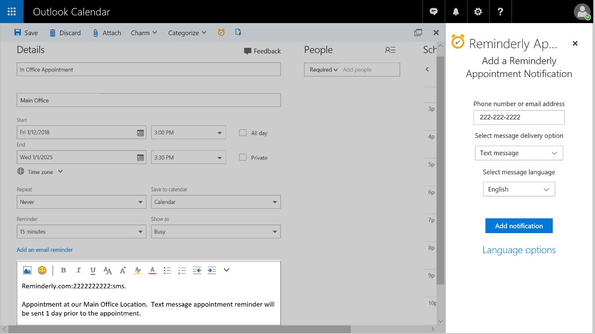Click the Start date field Fri 1/12/2018
Viewport: 595px width, 334px height.
click(81, 133)
